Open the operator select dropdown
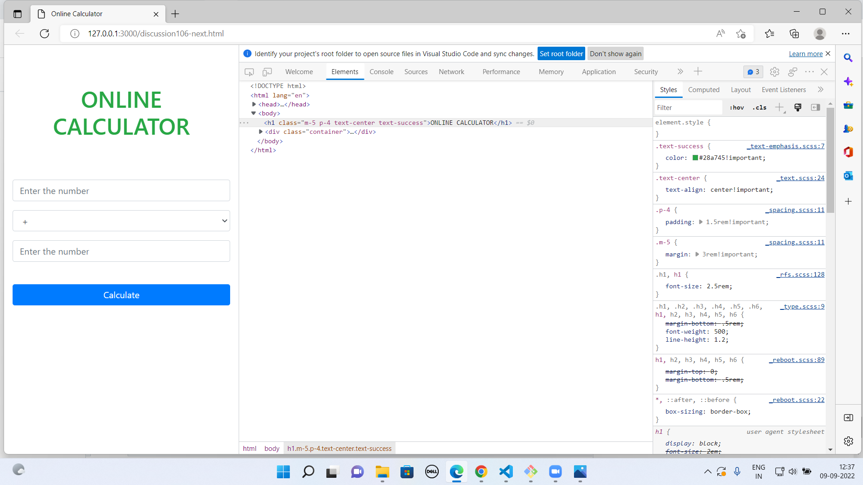This screenshot has height=485, width=863. coord(121,221)
